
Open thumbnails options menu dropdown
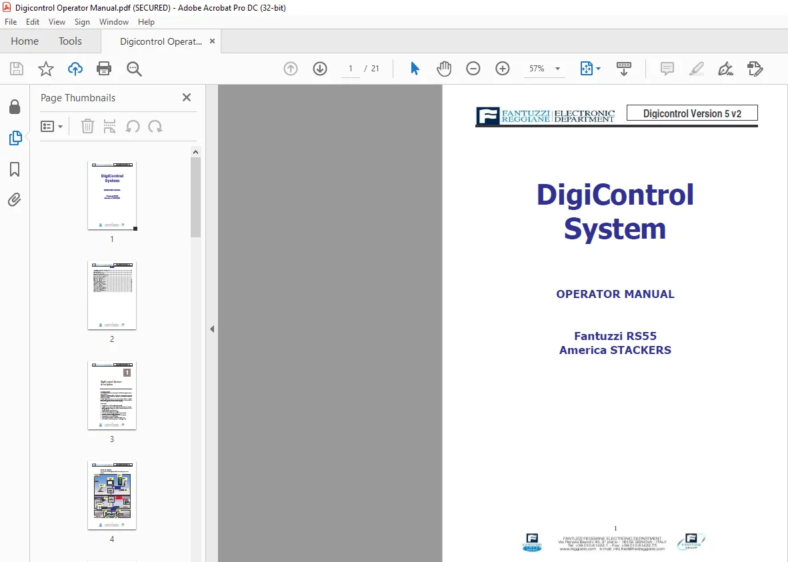pos(52,126)
